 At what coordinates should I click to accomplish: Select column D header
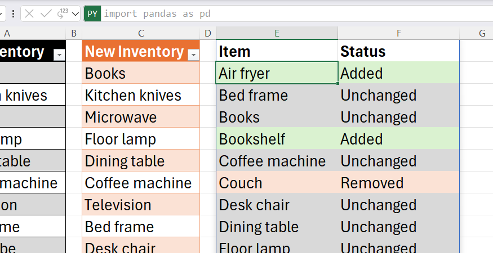tap(208, 33)
